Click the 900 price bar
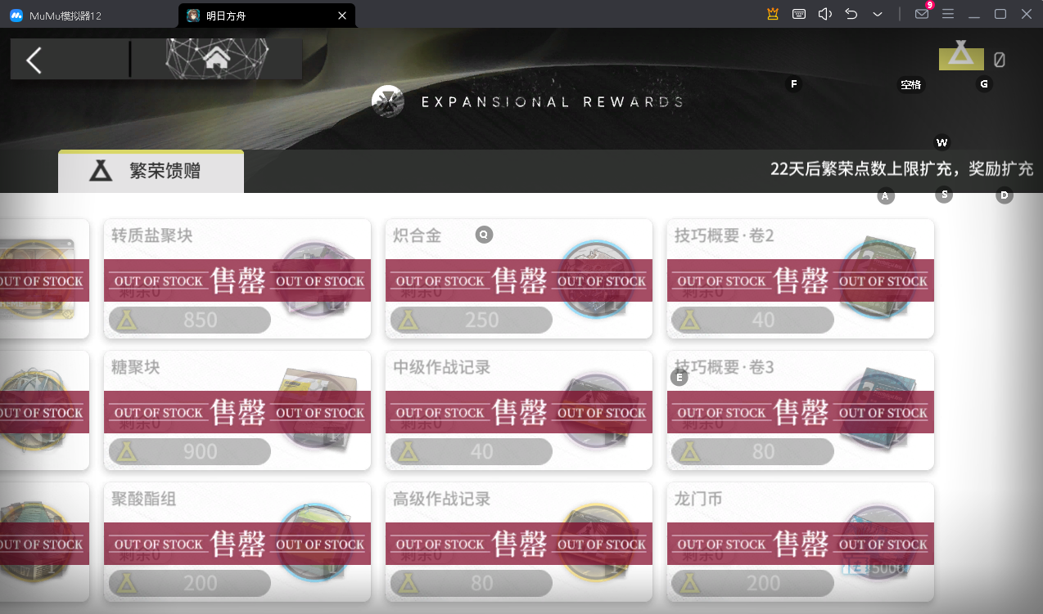 [x=189, y=451]
